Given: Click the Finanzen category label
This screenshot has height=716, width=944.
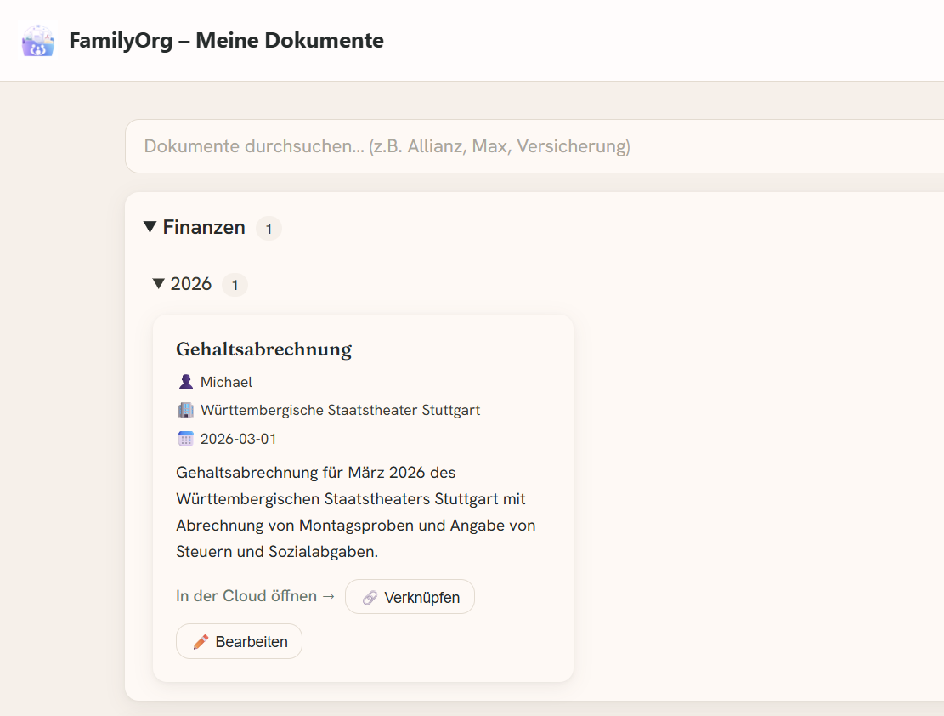Looking at the screenshot, I should tap(204, 227).
